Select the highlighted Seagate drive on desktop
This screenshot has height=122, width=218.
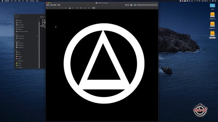pyautogui.click(x=212, y=34)
